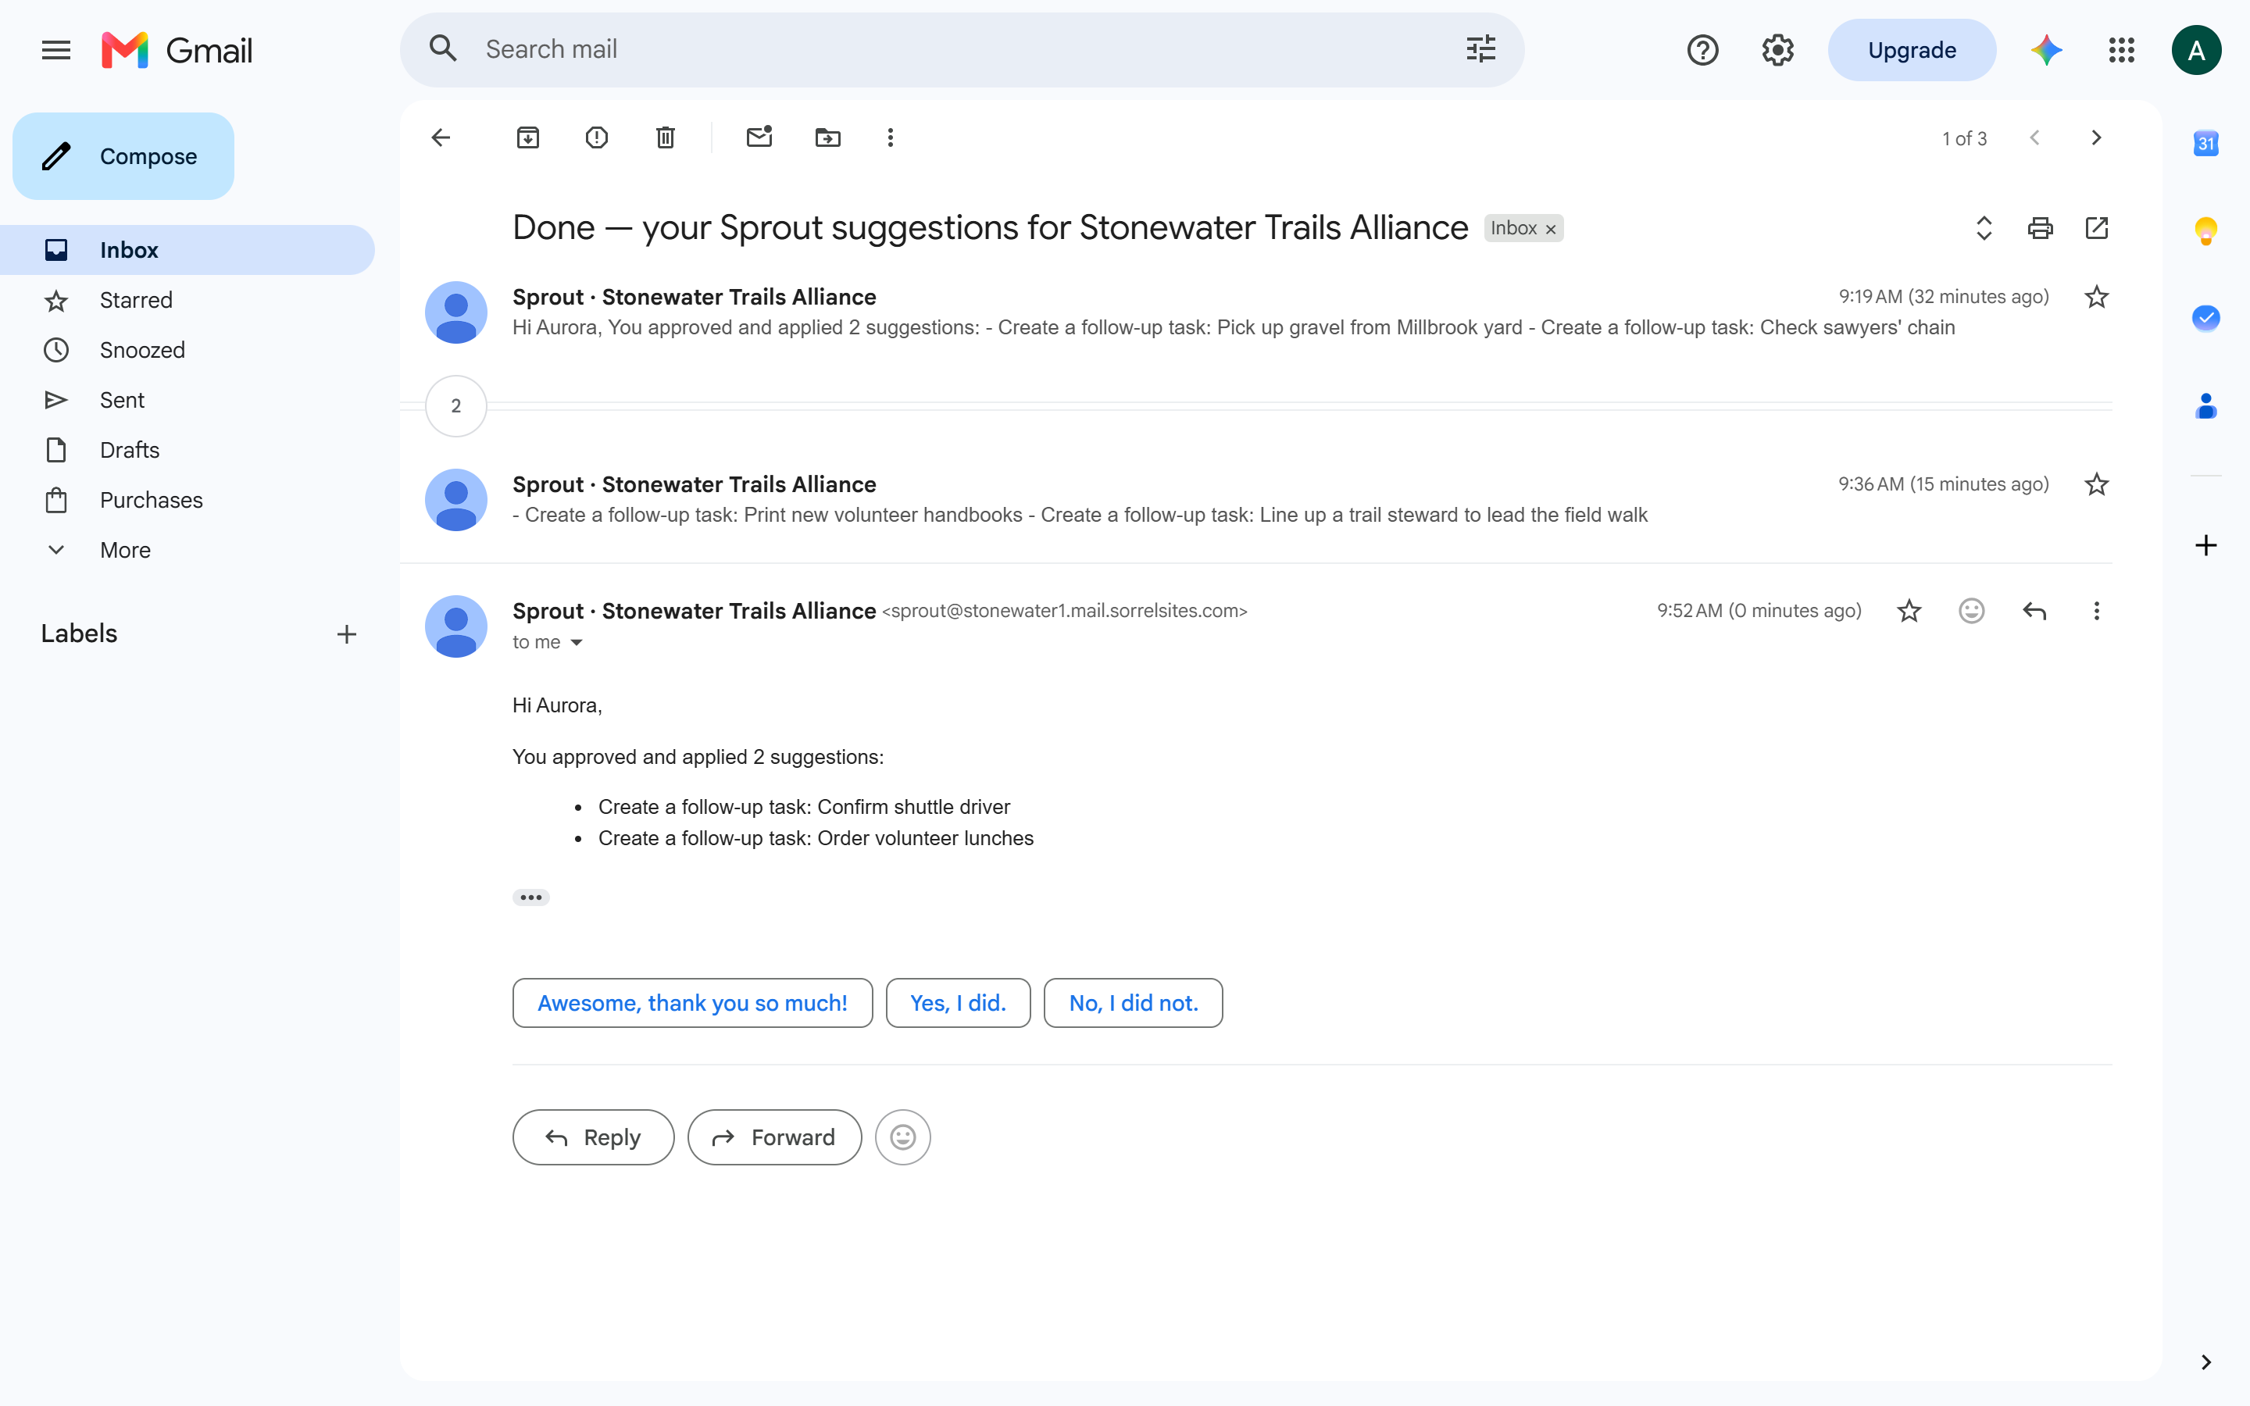
Task: Show search options filter icon
Action: pos(1480,49)
